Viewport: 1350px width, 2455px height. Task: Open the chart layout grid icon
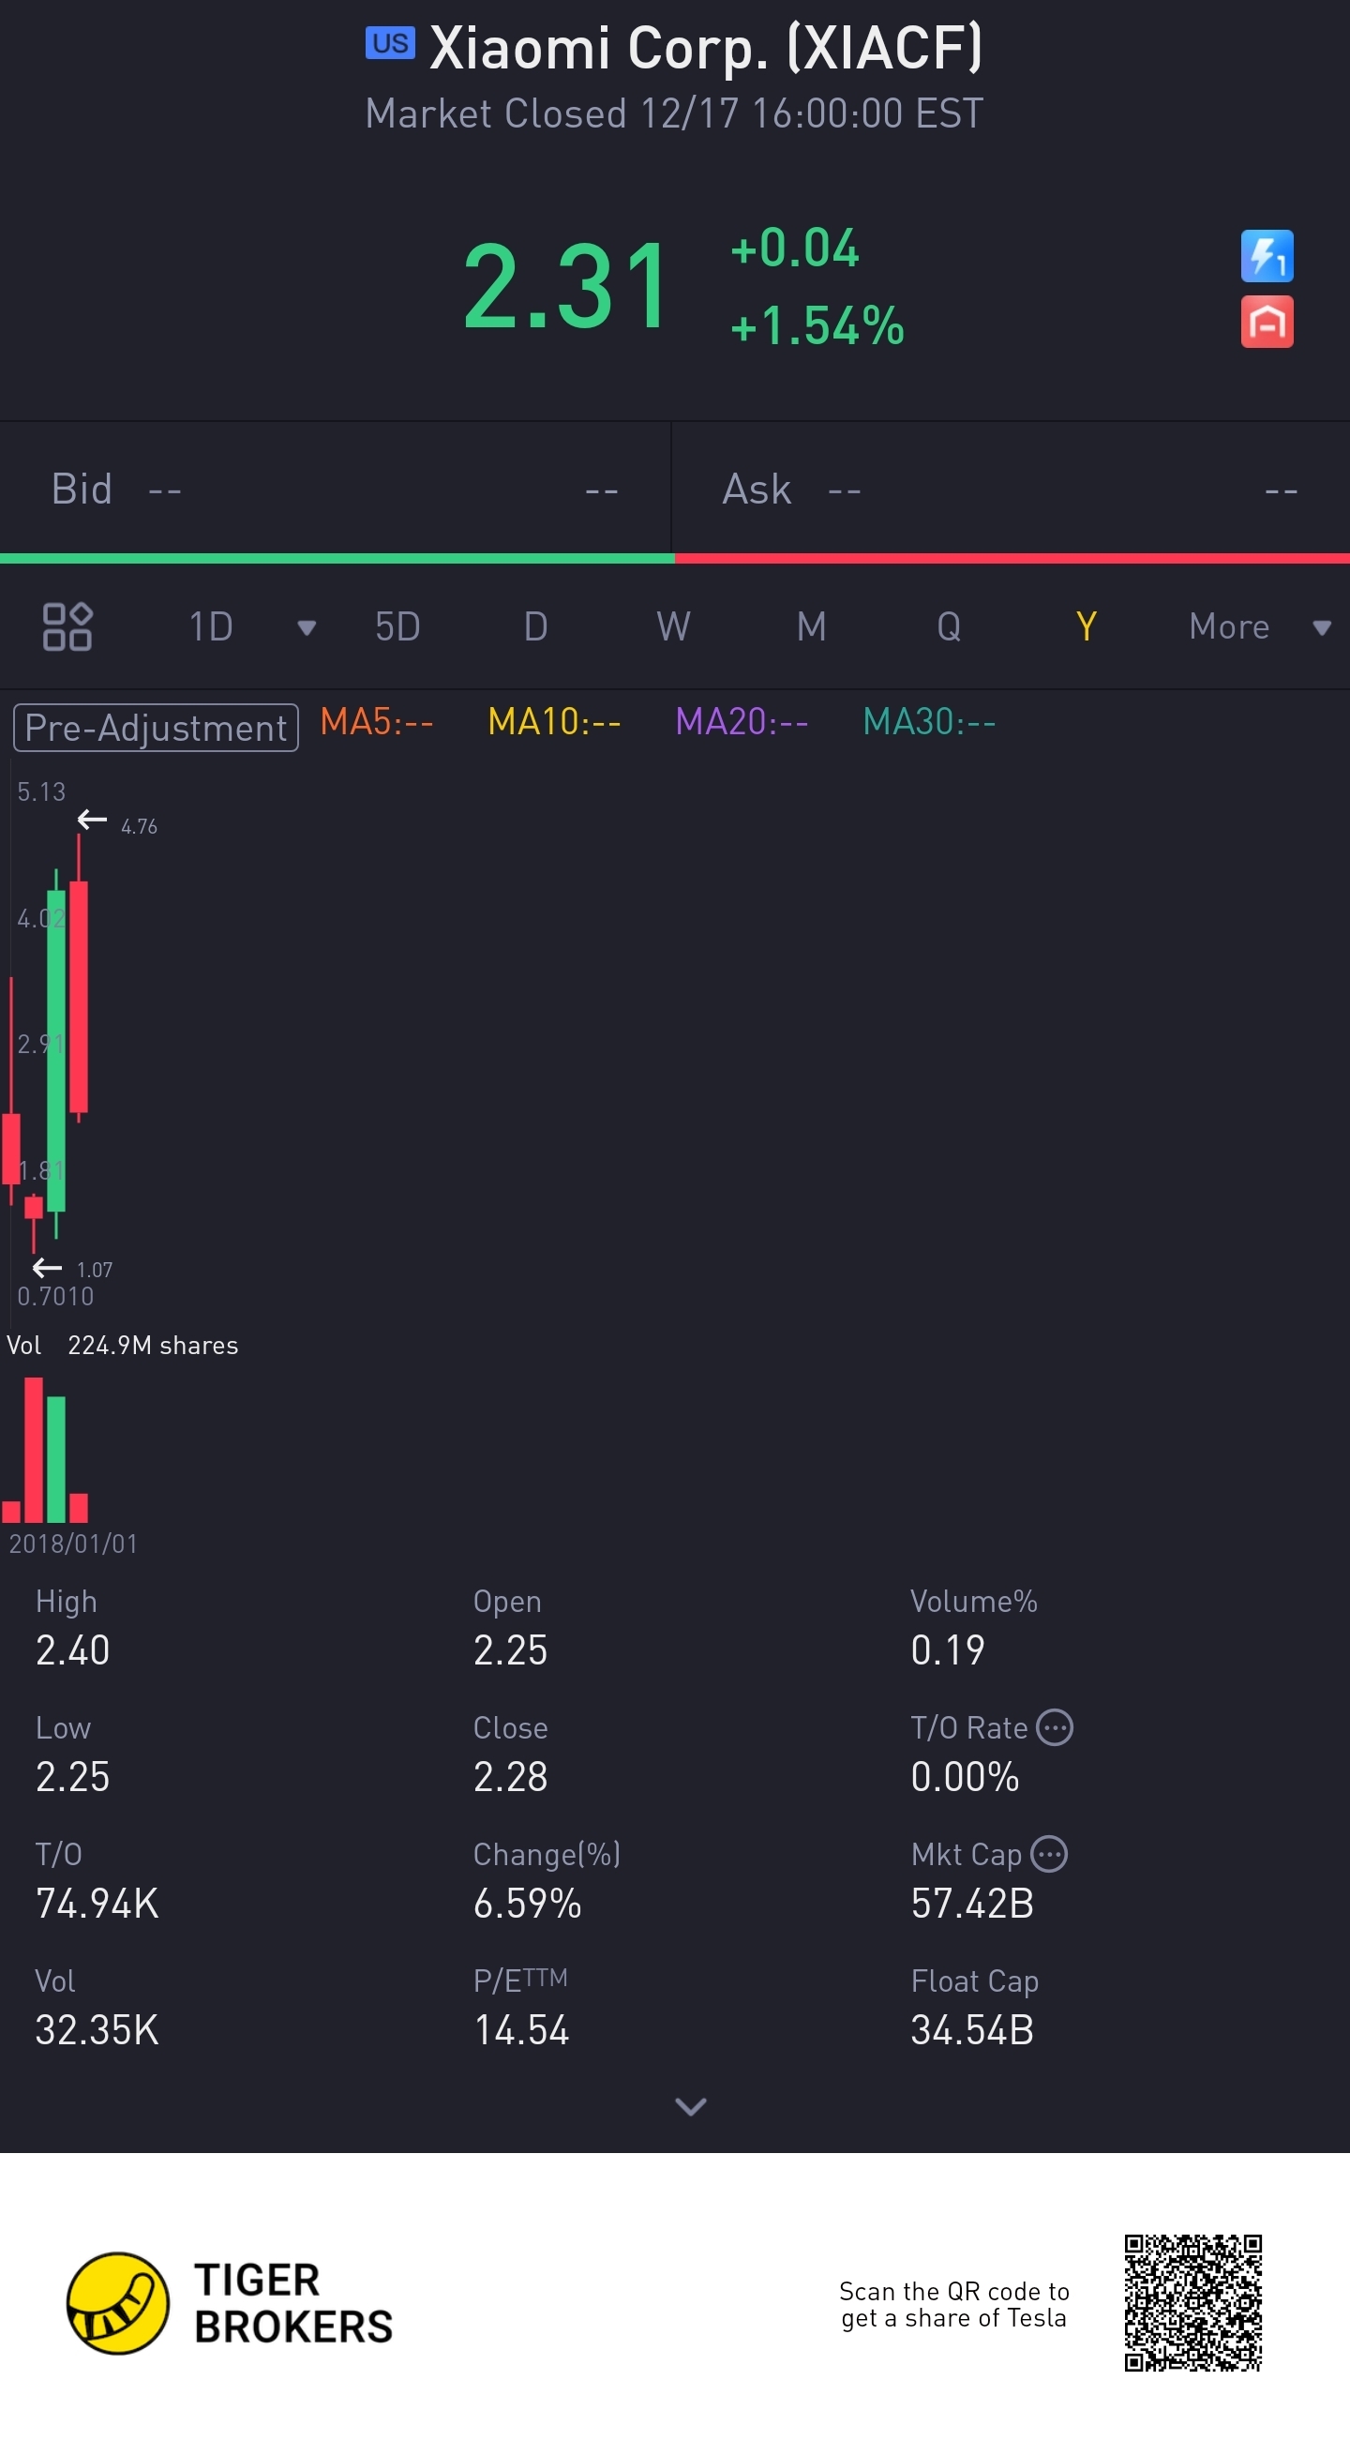[x=67, y=626]
